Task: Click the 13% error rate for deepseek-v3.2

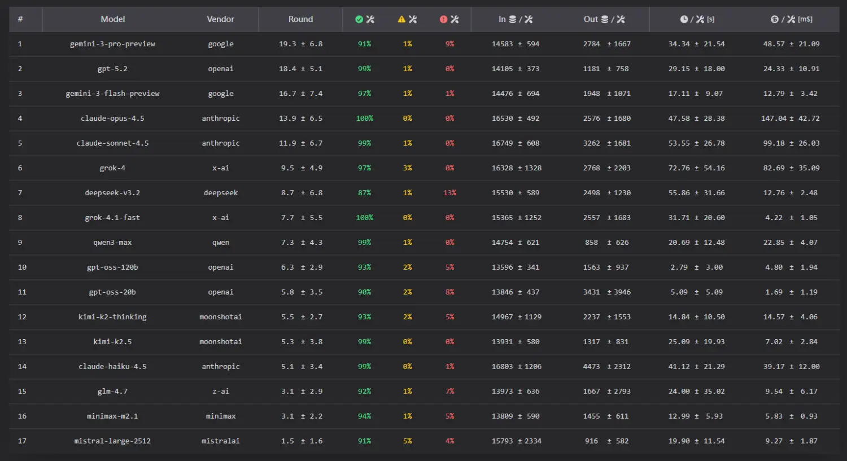Action: pyautogui.click(x=449, y=193)
